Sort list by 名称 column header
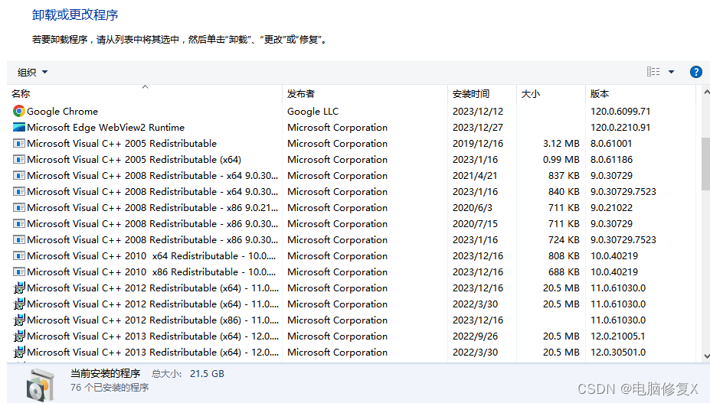Image resolution: width=710 pixels, height=403 pixels. pyautogui.click(x=21, y=93)
